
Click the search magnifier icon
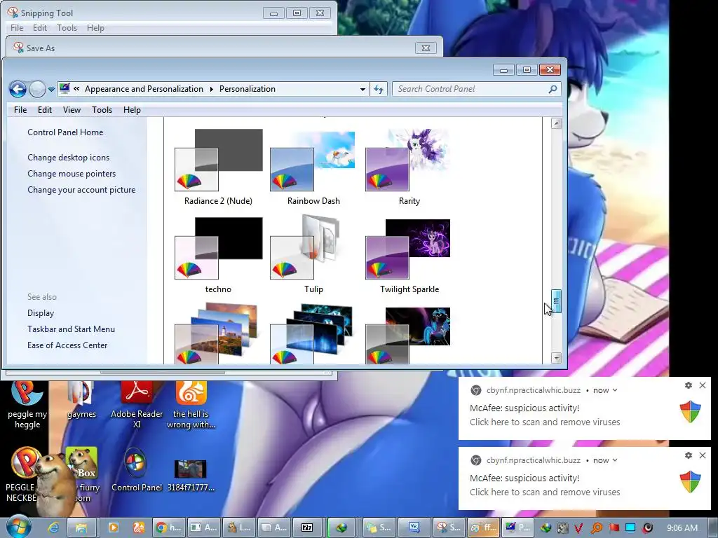(x=553, y=89)
